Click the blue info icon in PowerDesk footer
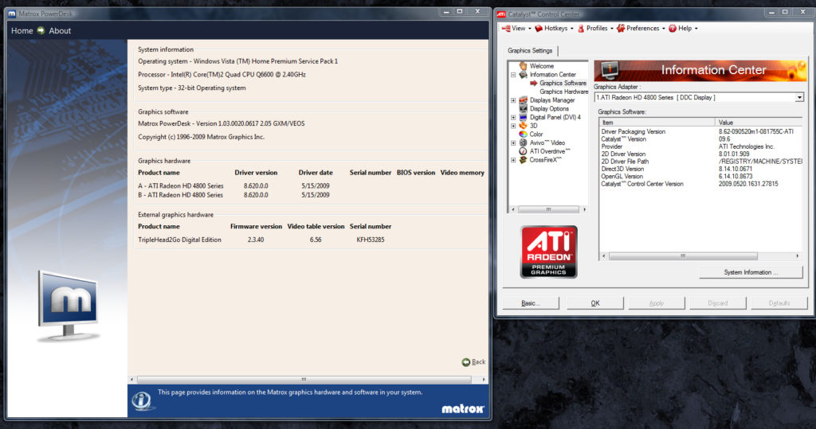Viewport: 816px width, 429px height. (x=142, y=399)
